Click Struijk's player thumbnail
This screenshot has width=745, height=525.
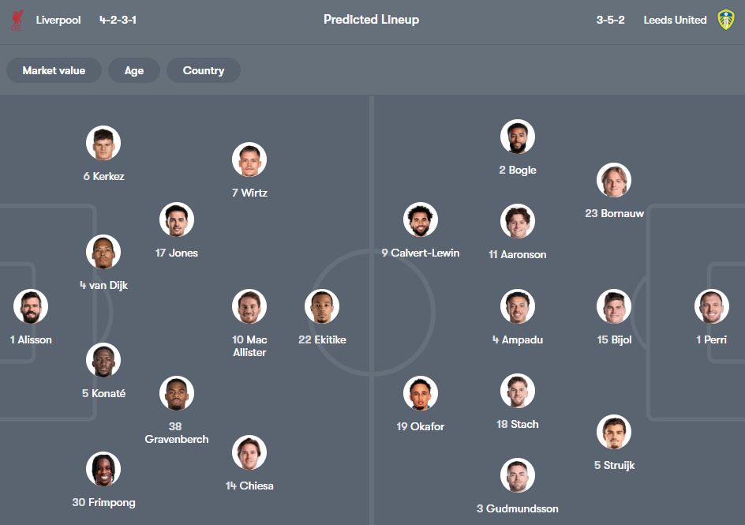[x=614, y=432]
